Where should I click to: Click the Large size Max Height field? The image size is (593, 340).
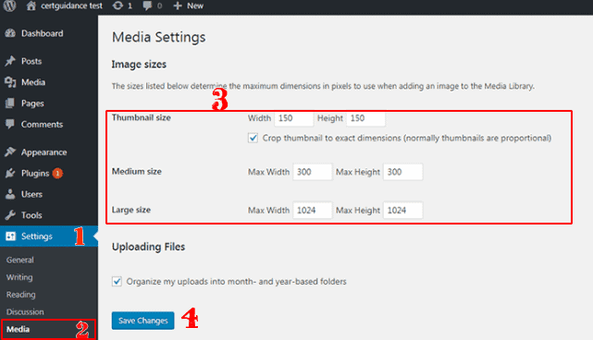402,210
